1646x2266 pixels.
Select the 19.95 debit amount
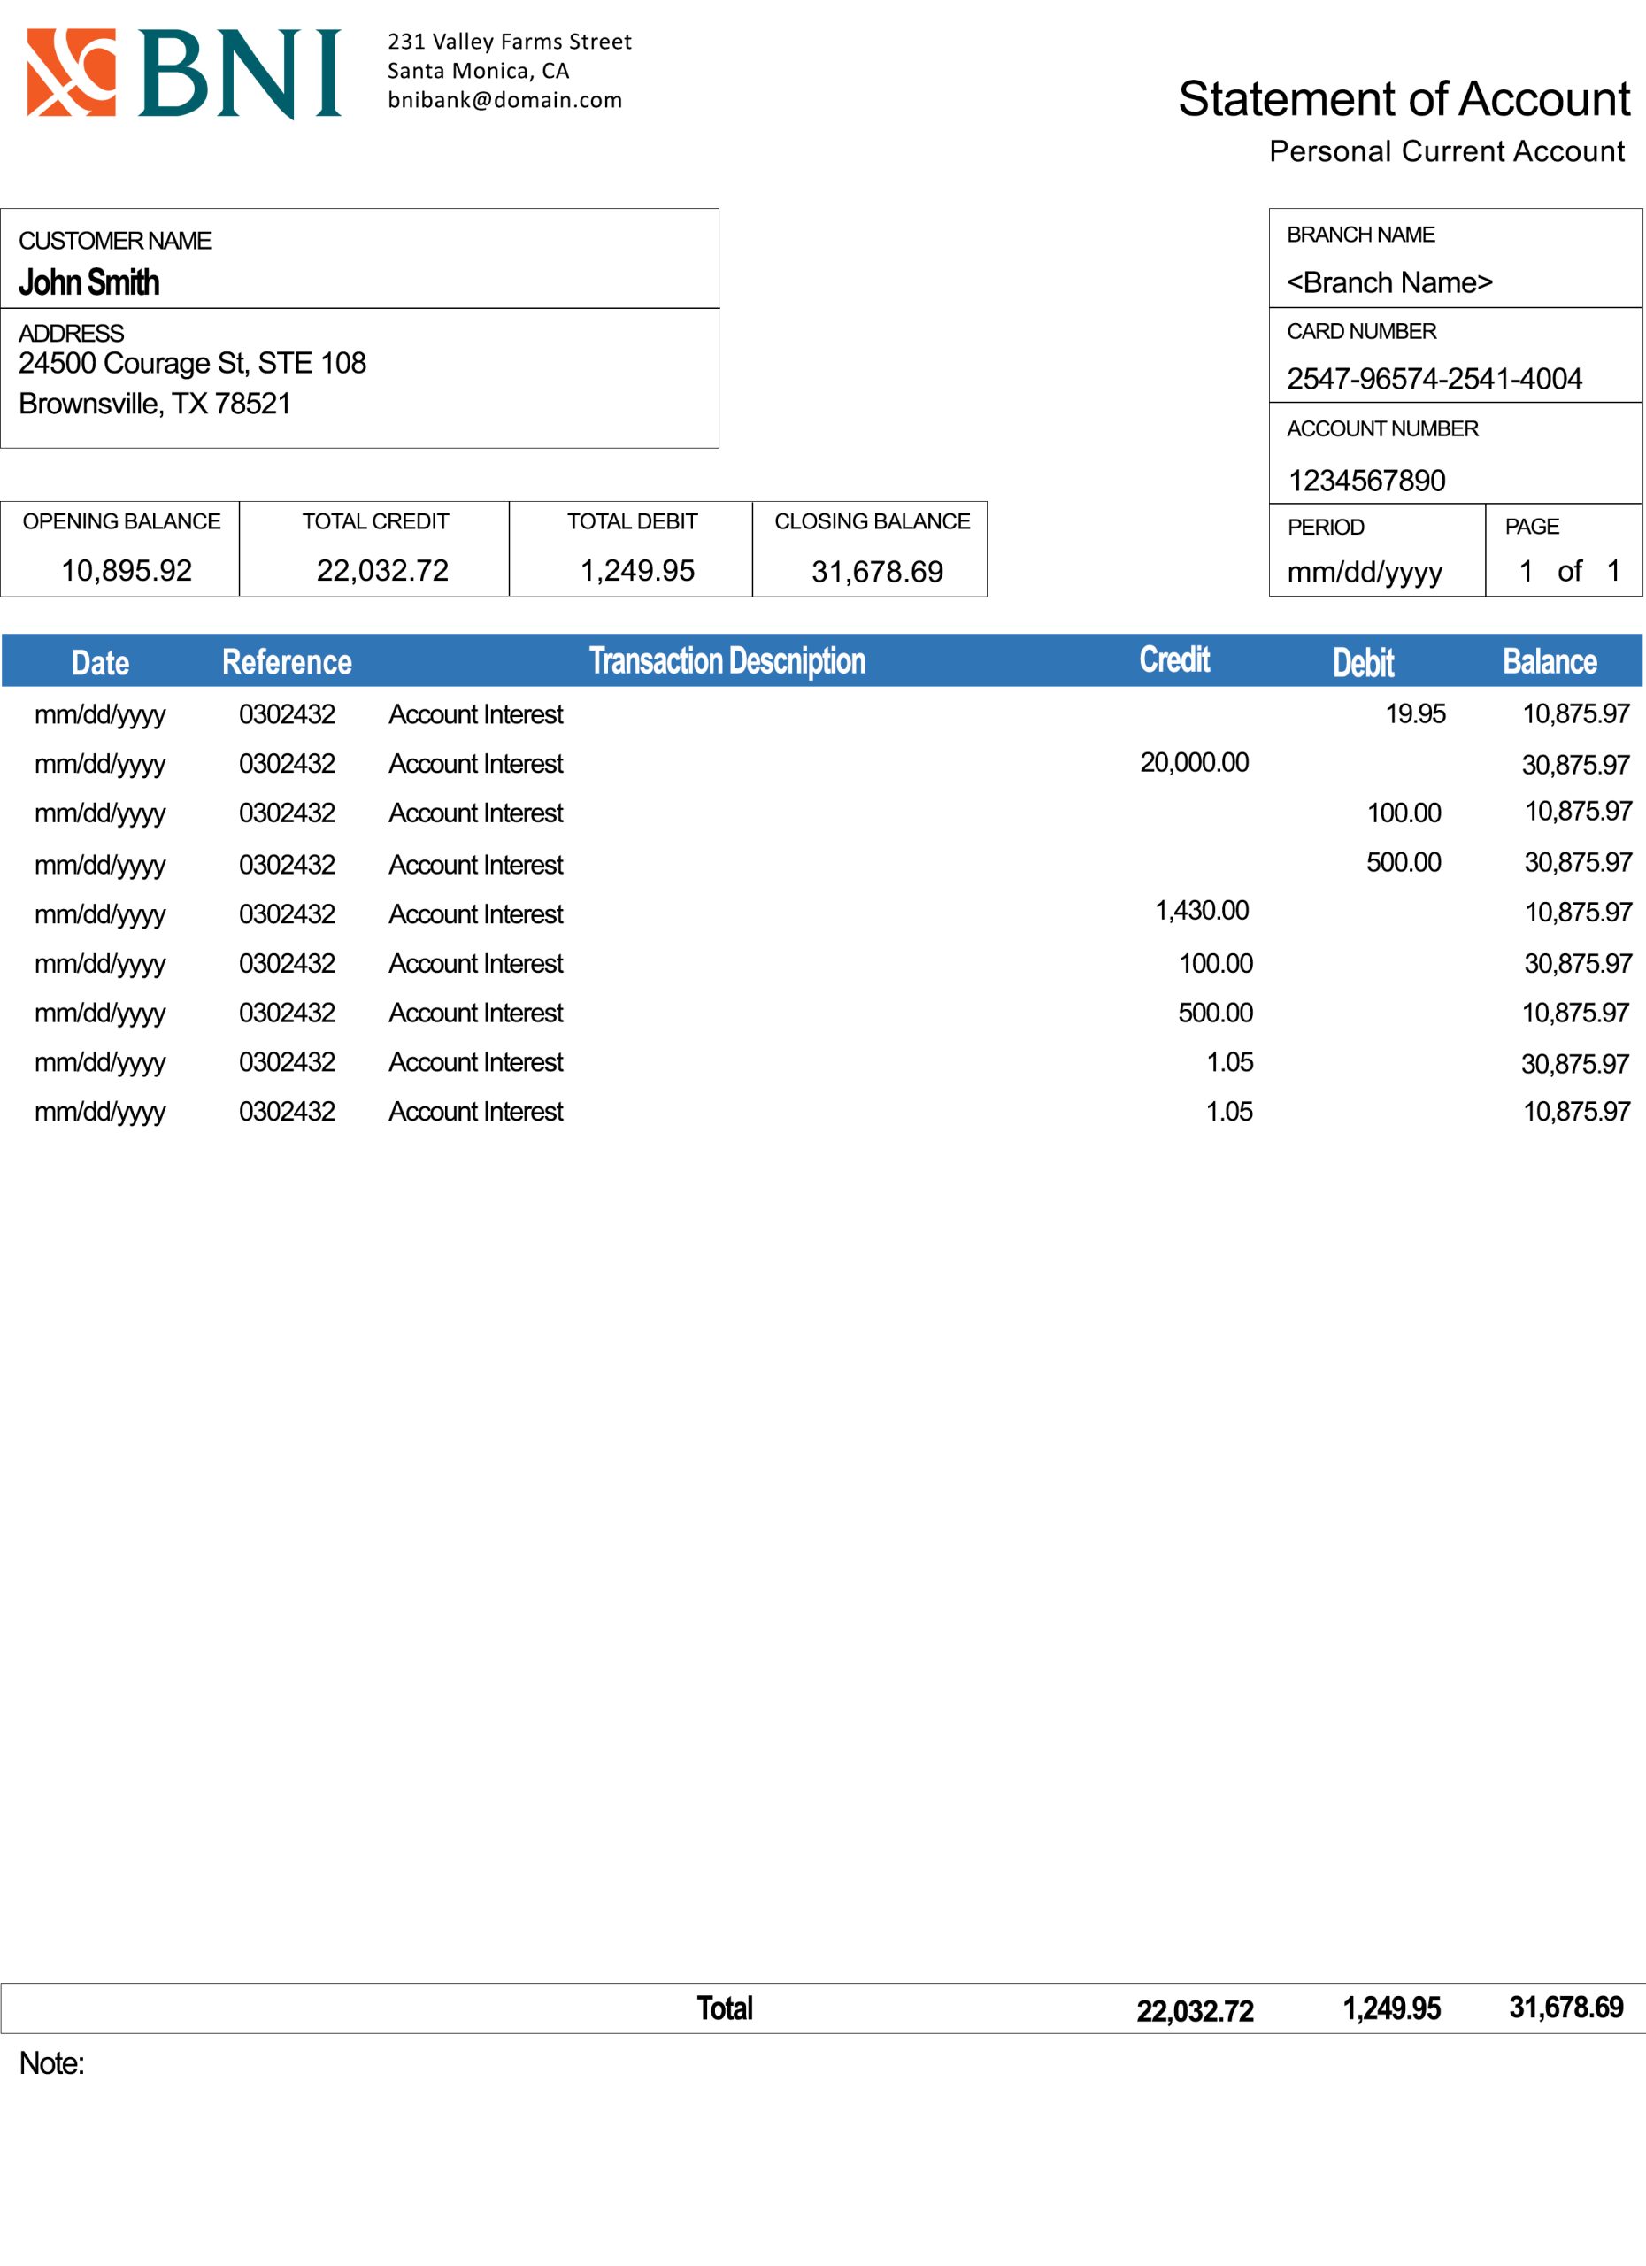1415,713
